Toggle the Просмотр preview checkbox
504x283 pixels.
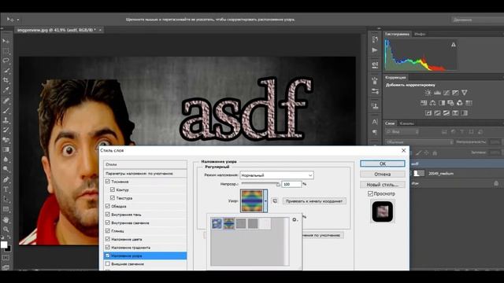coord(370,194)
